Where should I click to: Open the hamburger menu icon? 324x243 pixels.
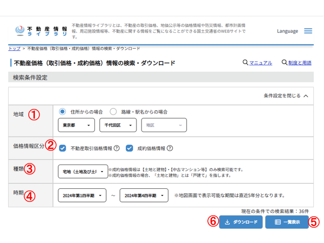tap(308, 31)
